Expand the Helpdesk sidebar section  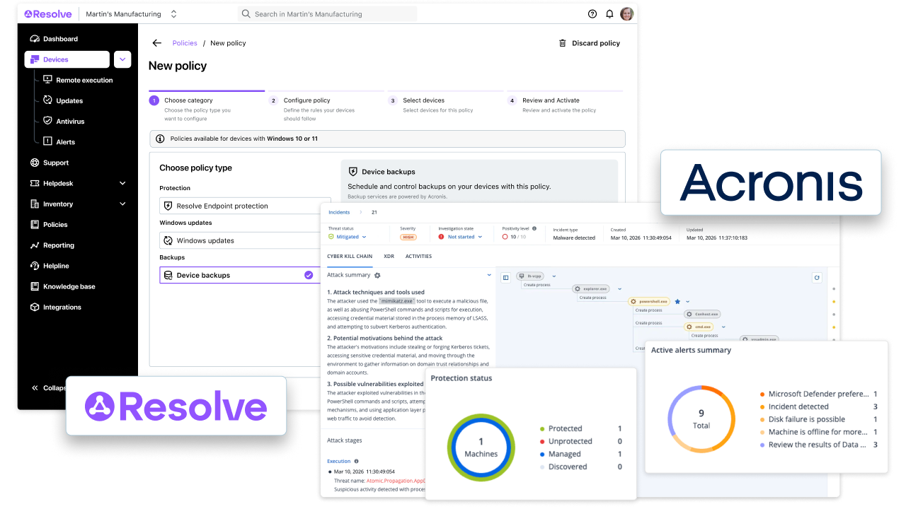[122, 183]
